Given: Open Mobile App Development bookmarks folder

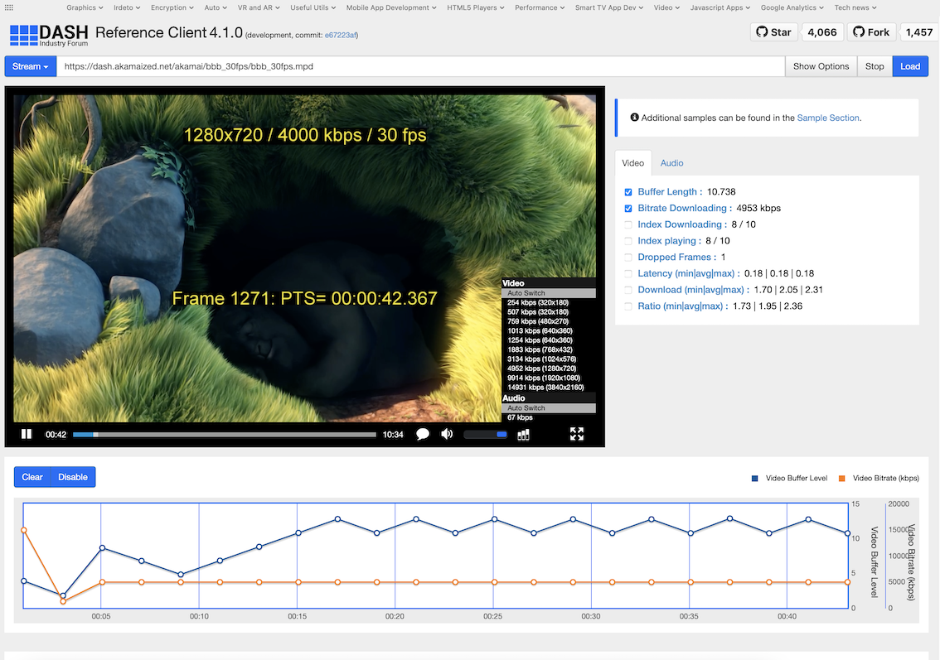Looking at the screenshot, I should tap(391, 7).
